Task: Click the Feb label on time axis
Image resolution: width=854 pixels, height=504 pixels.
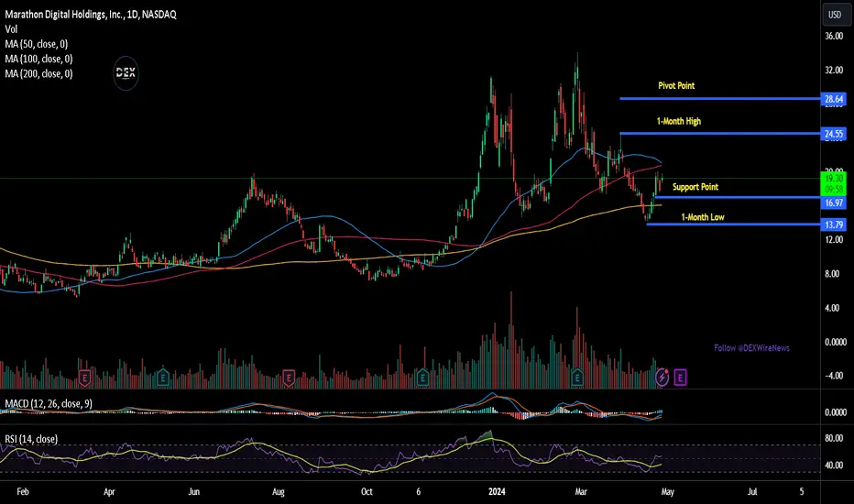Action: click(23, 491)
